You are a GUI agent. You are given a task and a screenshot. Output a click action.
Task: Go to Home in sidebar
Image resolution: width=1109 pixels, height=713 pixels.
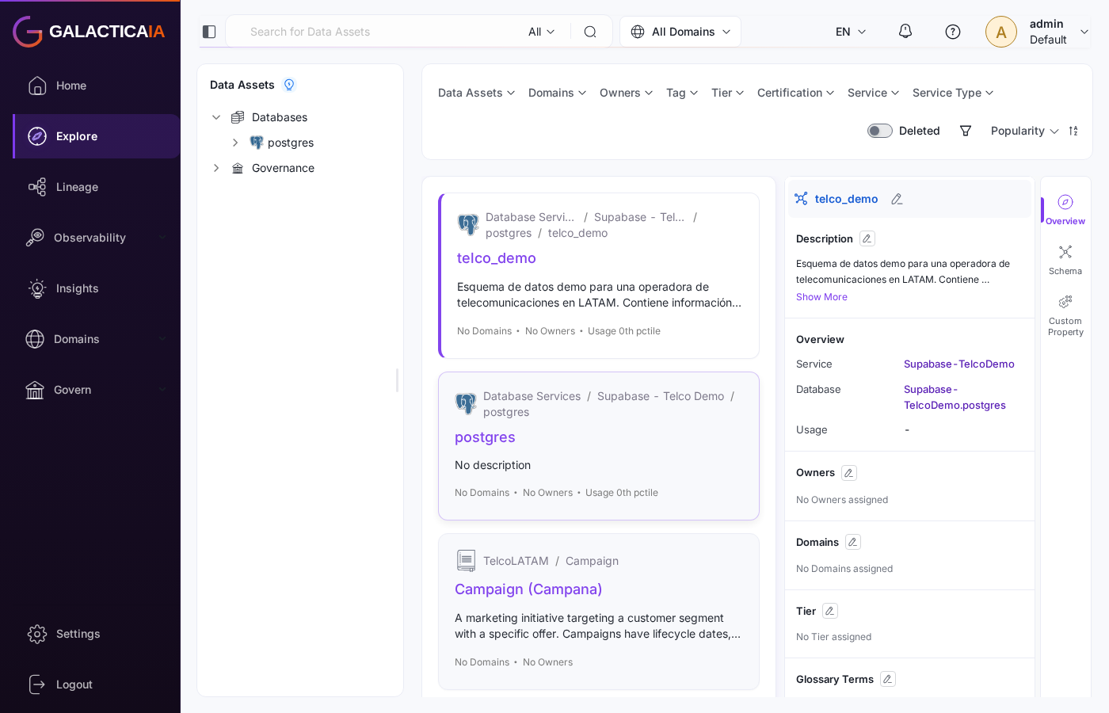(x=97, y=86)
